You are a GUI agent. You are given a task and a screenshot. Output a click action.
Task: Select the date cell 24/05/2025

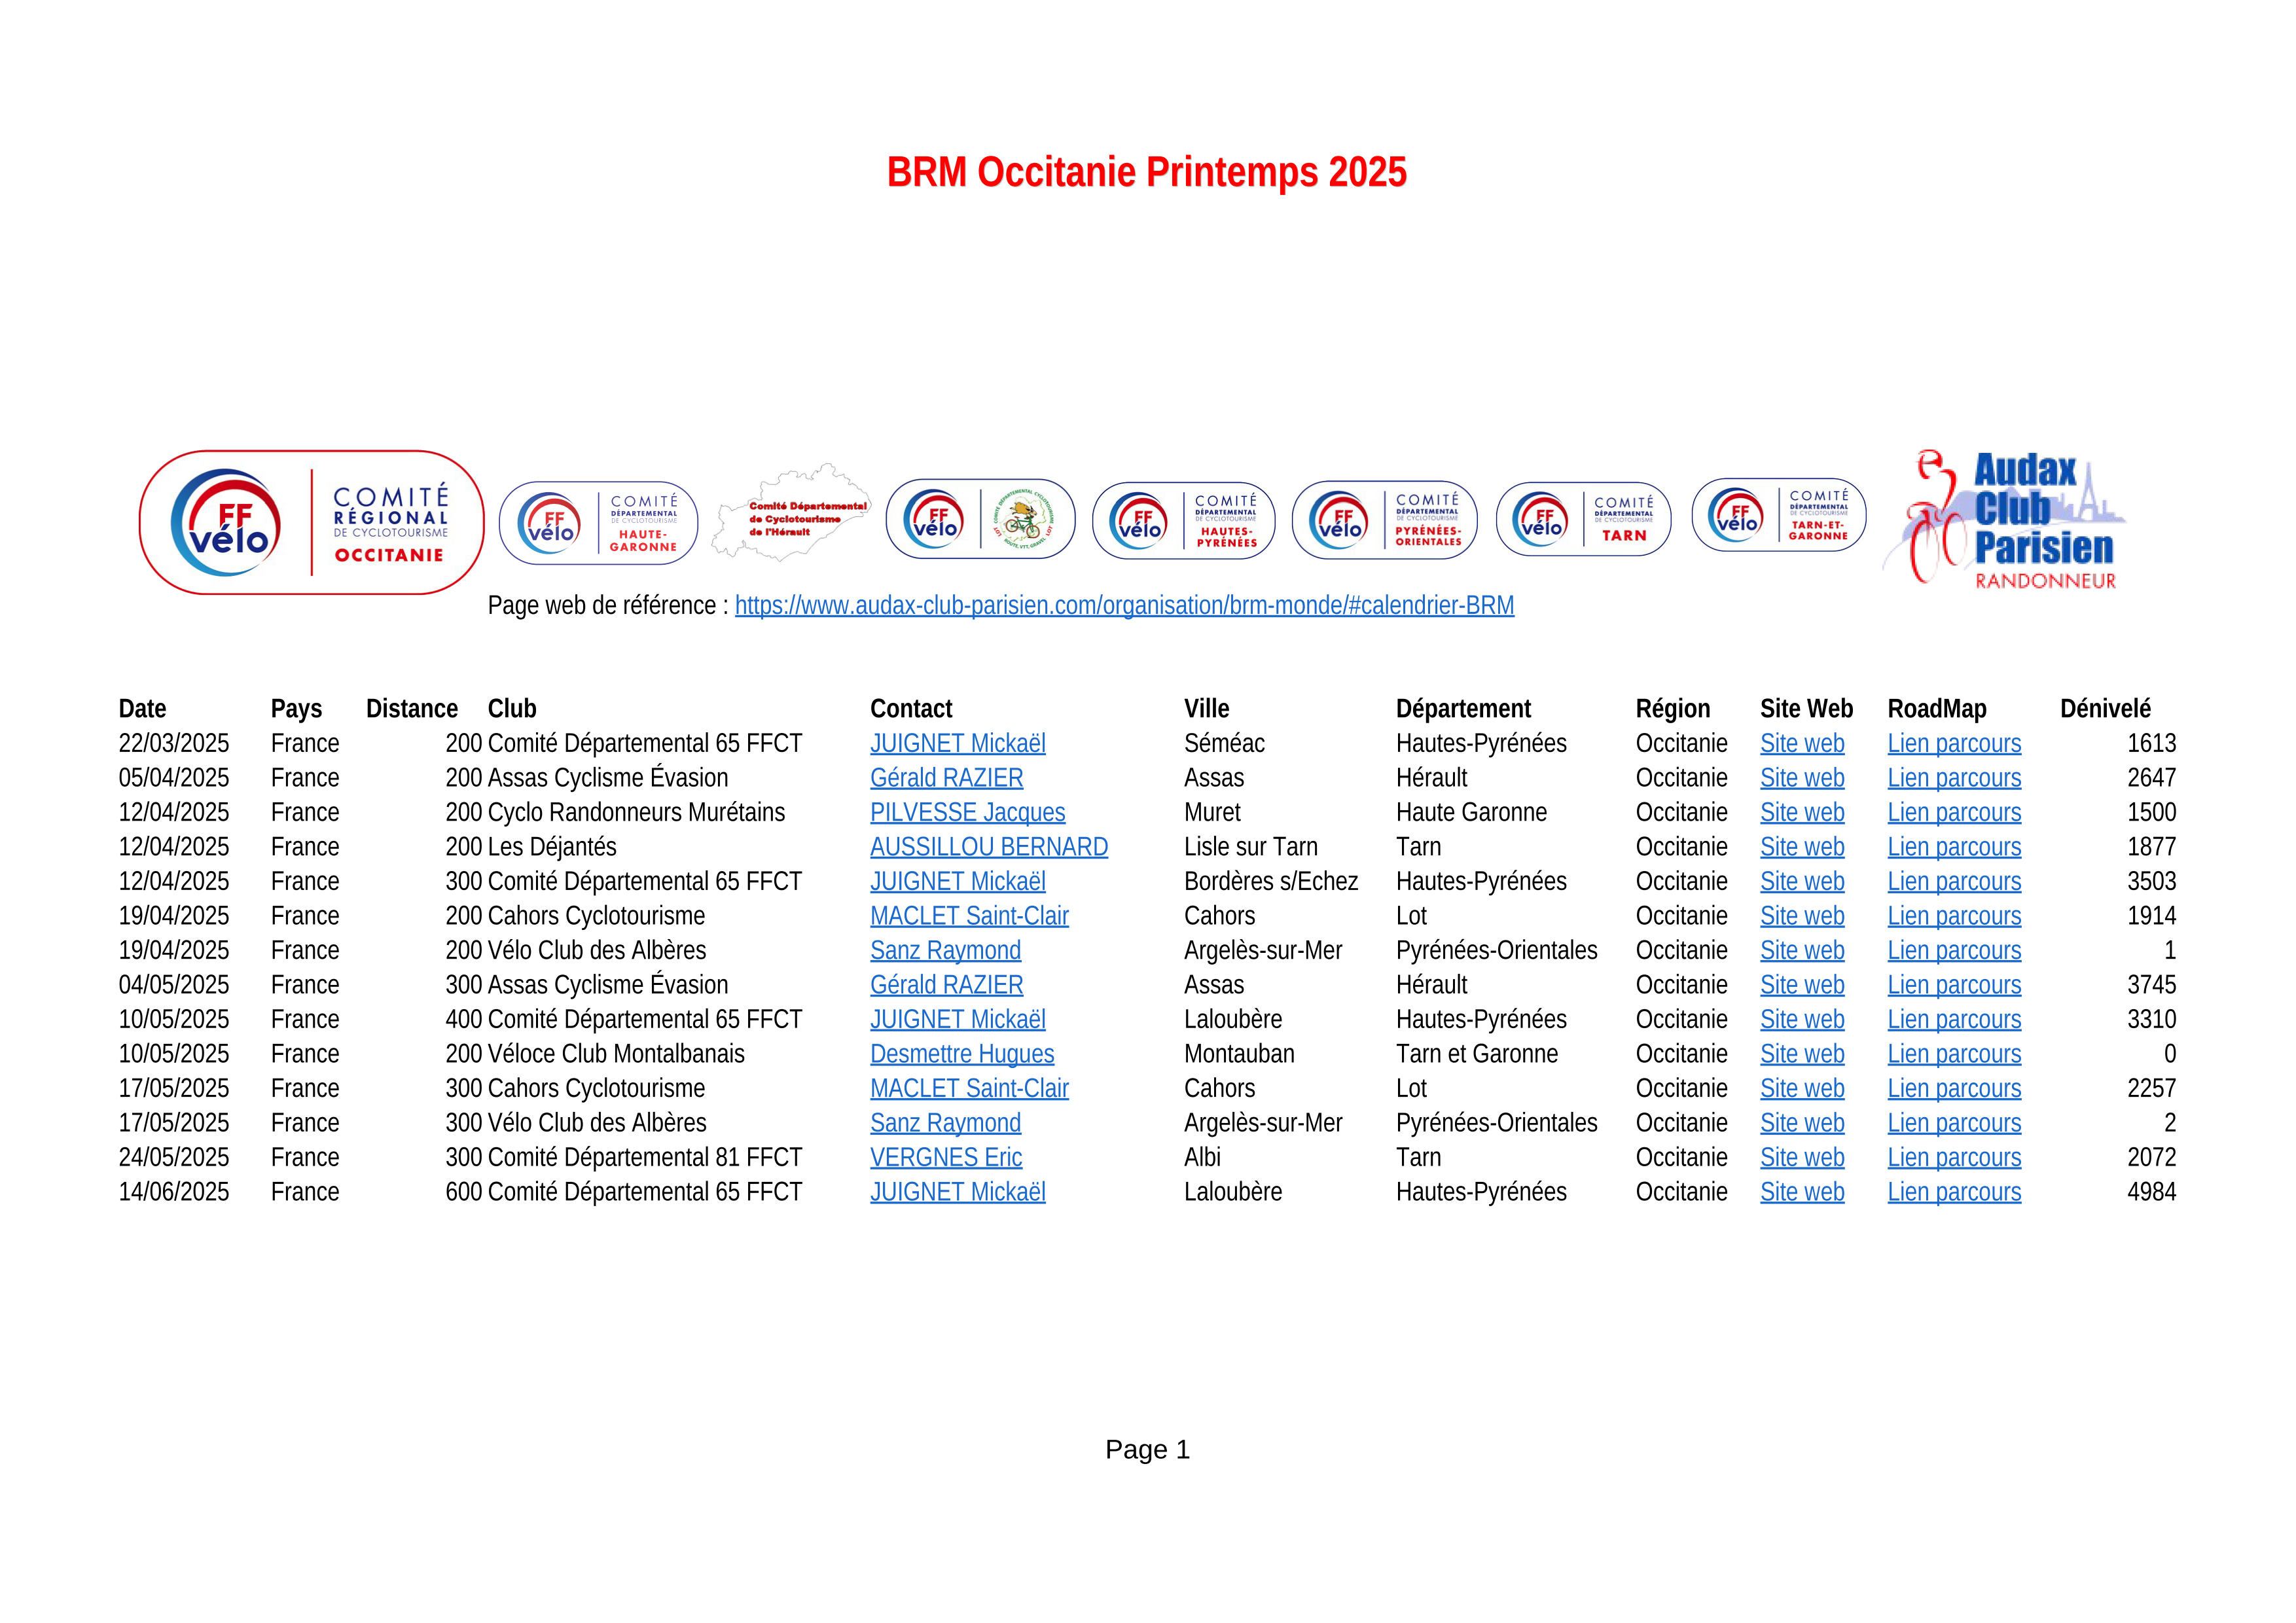[174, 1157]
